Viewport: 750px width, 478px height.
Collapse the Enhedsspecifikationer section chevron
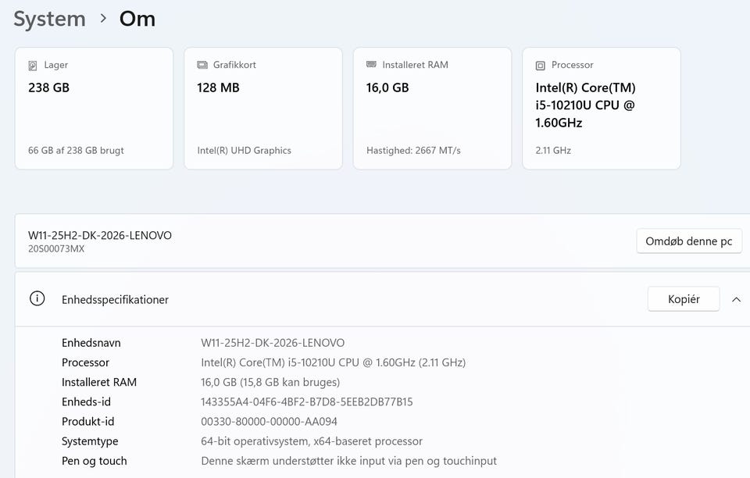tap(736, 299)
